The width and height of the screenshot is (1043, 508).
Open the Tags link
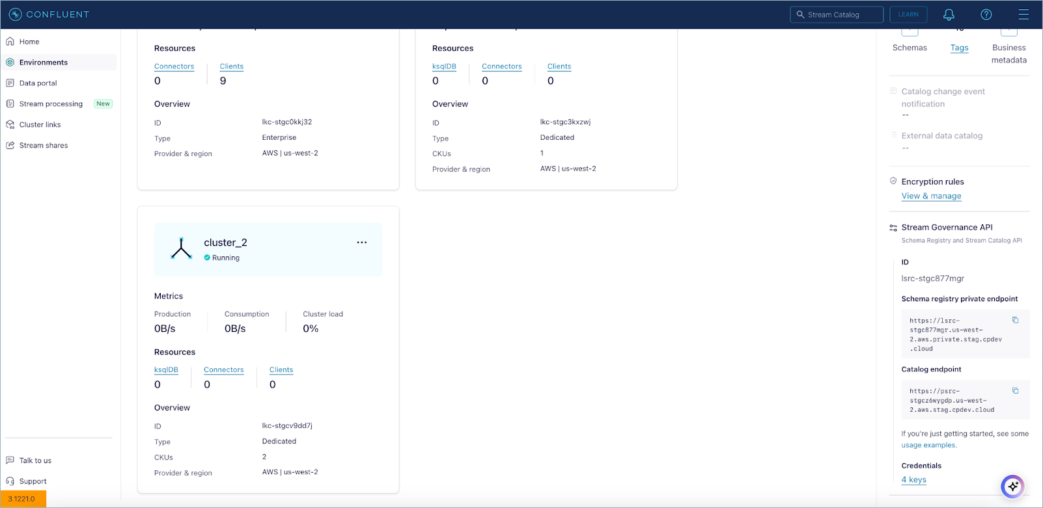click(959, 47)
